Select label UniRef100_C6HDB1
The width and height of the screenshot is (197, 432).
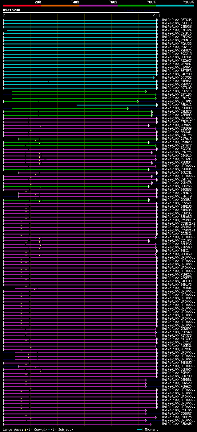pyautogui.click(x=177, y=380)
